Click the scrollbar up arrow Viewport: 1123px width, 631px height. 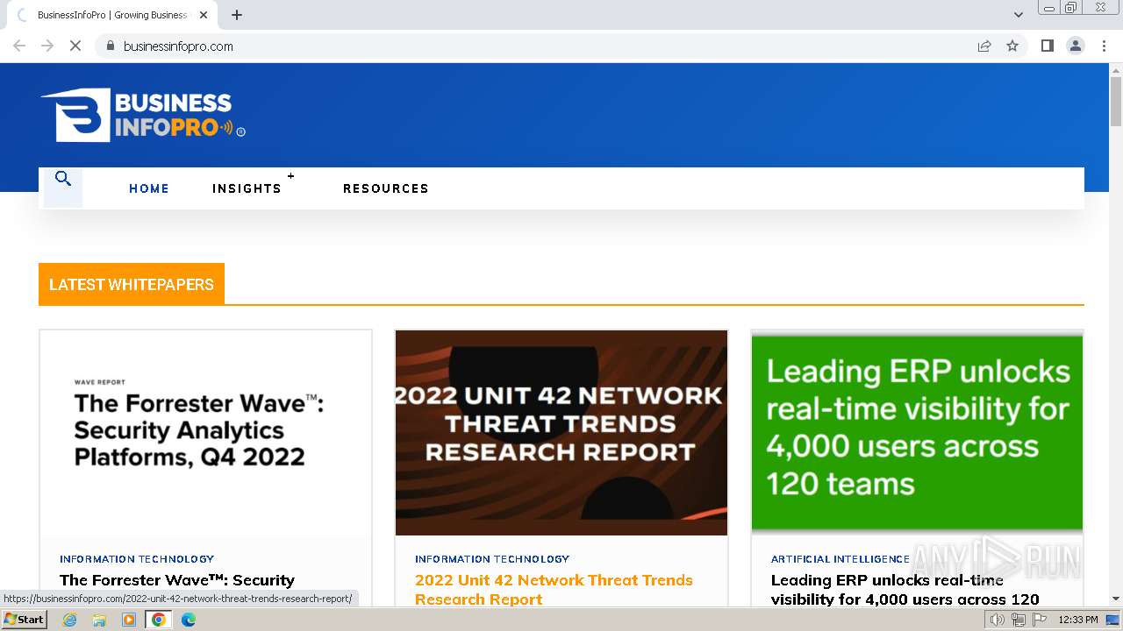tap(1116, 69)
